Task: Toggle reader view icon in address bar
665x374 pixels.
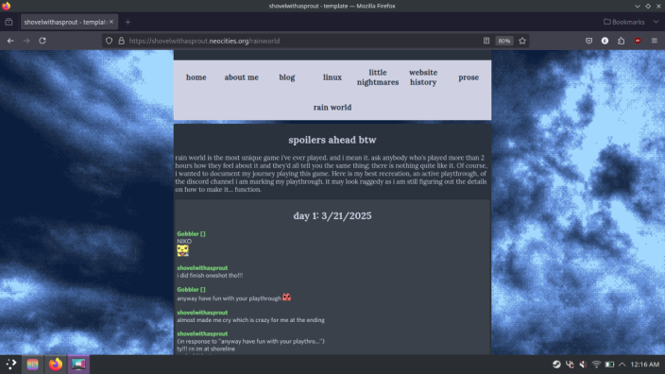Action: pos(486,41)
